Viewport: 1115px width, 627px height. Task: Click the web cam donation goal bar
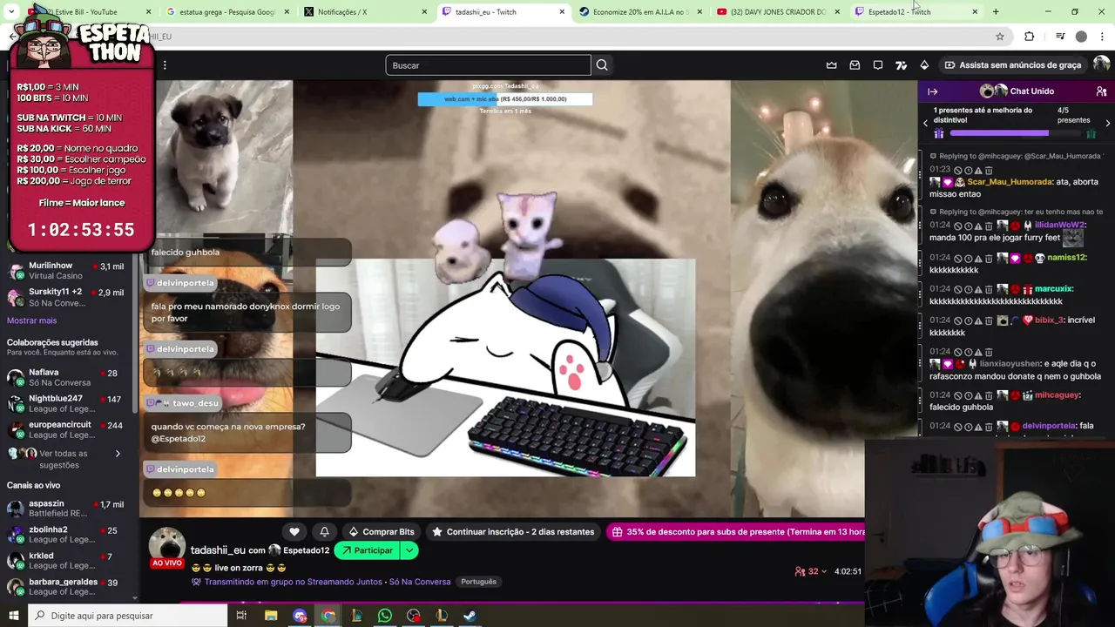click(505, 99)
